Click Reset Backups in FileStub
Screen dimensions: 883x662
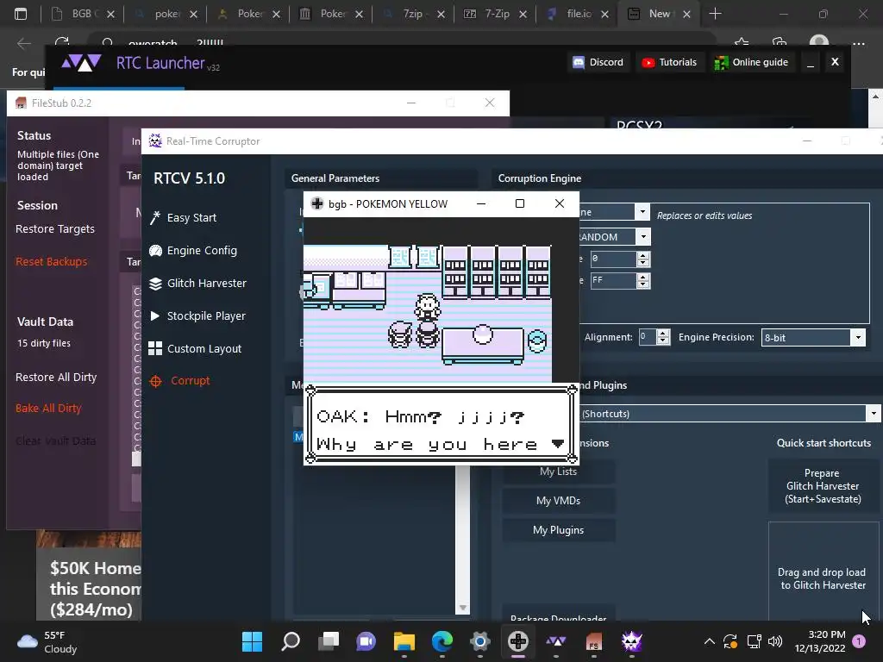click(x=51, y=262)
